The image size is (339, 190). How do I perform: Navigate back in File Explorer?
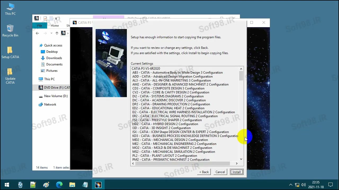pyautogui.click(x=37, y=33)
